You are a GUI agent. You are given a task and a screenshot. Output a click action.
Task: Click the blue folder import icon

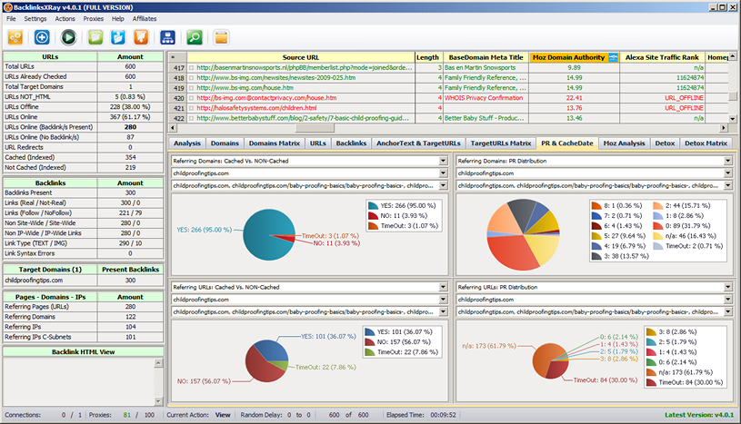point(118,37)
